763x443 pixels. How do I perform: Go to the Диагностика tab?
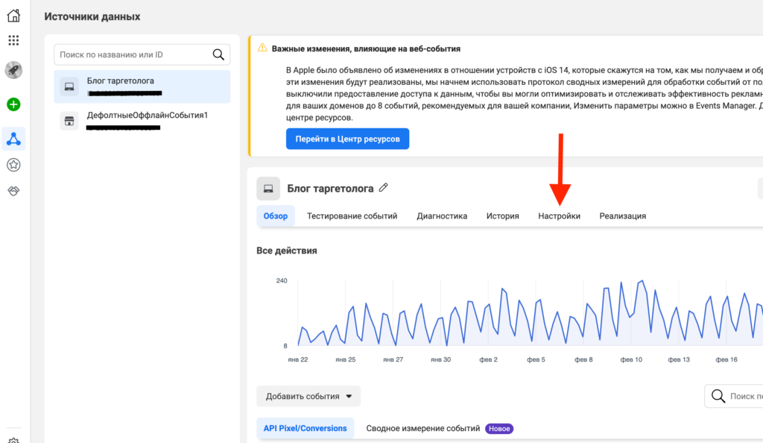click(442, 216)
